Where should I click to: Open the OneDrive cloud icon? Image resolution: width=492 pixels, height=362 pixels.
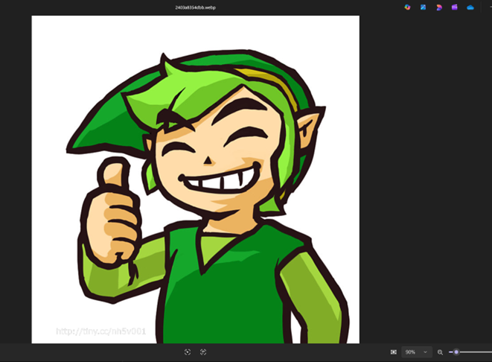470,7
